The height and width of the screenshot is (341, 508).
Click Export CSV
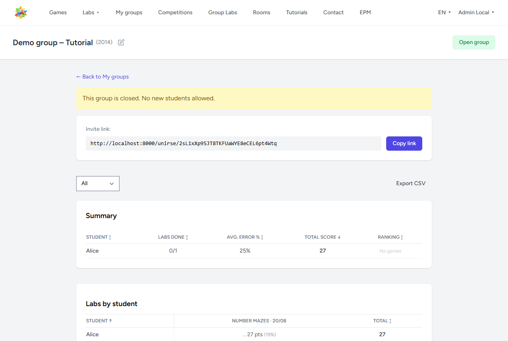pyautogui.click(x=411, y=184)
